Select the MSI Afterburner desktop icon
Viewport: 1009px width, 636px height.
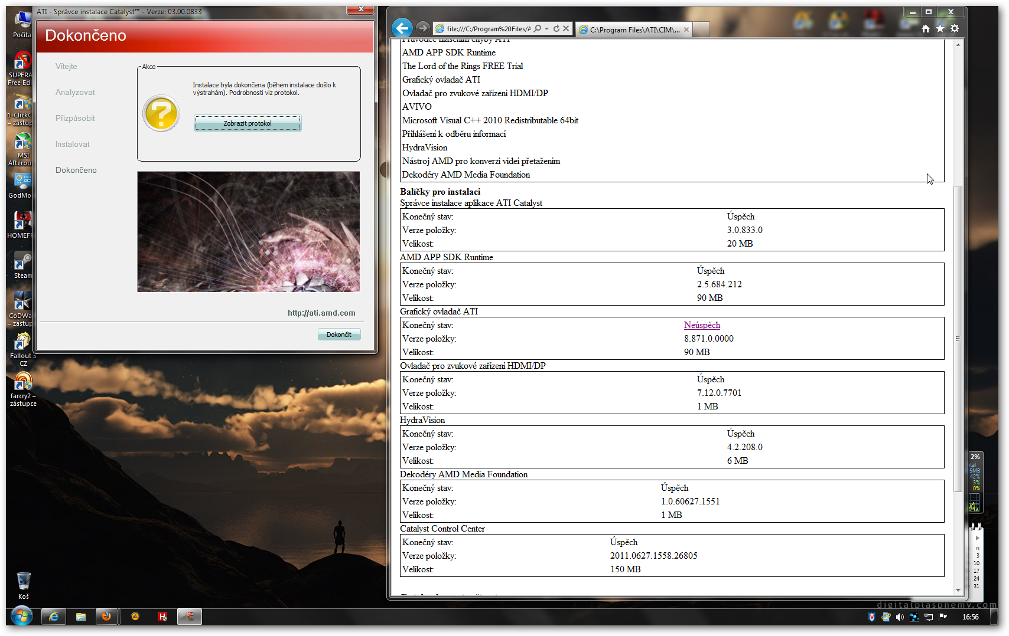pos(21,149)
